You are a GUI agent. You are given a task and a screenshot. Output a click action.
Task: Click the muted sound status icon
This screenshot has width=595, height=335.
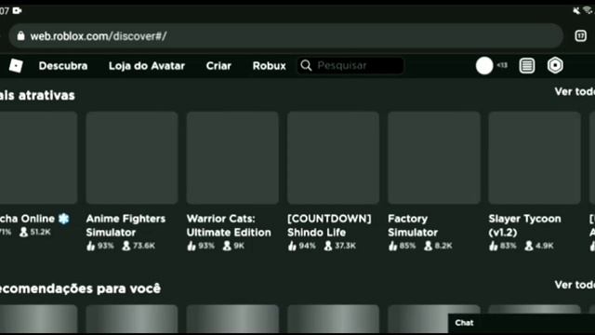click(x=576, y=10)
